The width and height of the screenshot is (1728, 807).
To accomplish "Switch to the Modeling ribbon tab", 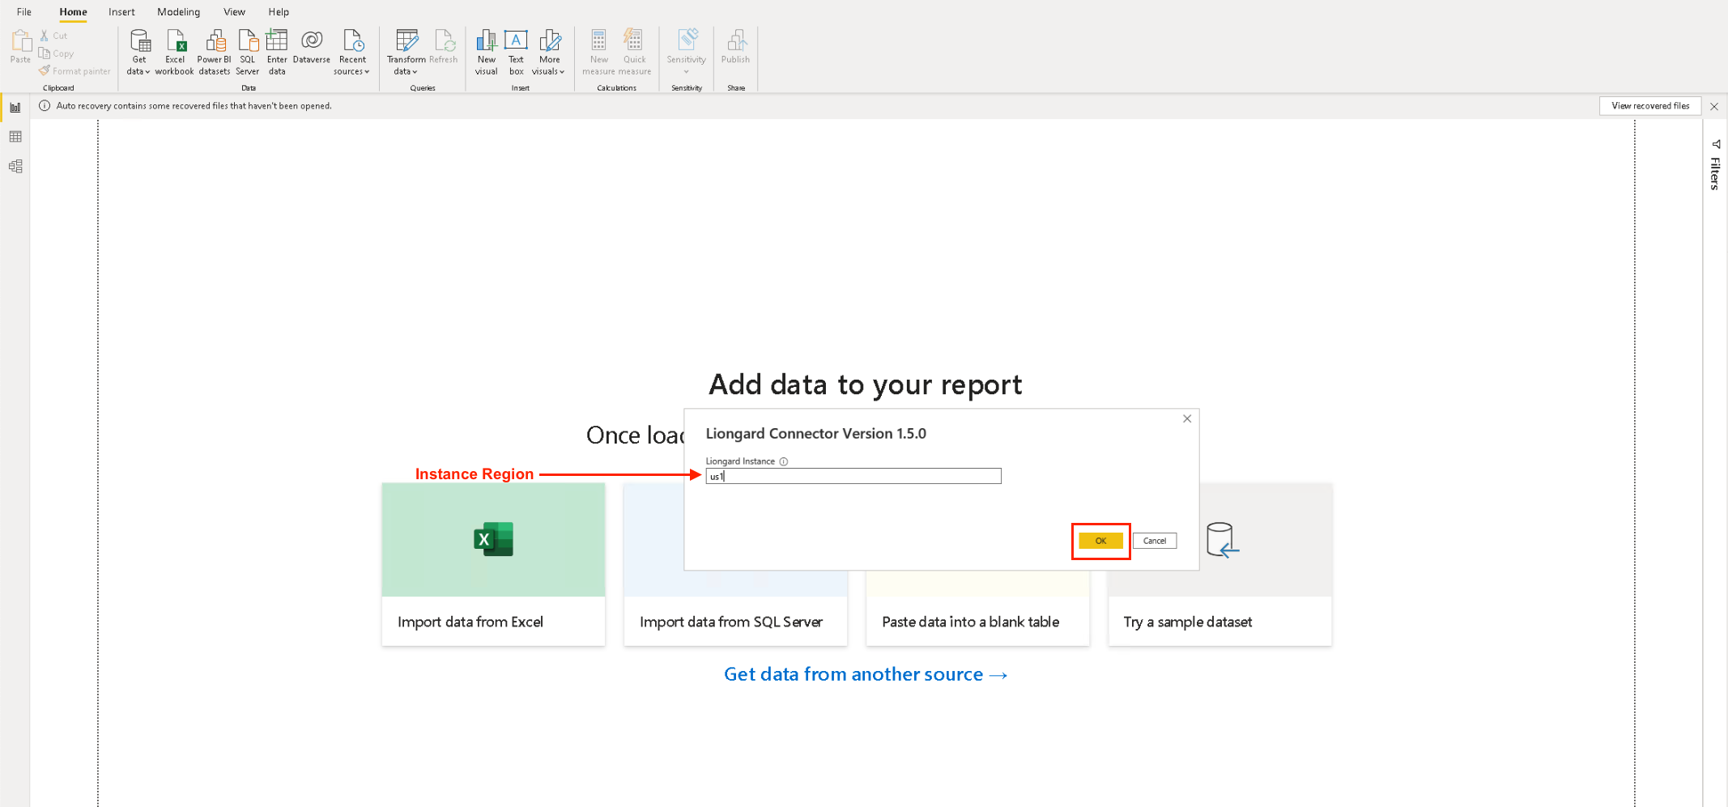I will pyautogui.click(x=178, y=12).
